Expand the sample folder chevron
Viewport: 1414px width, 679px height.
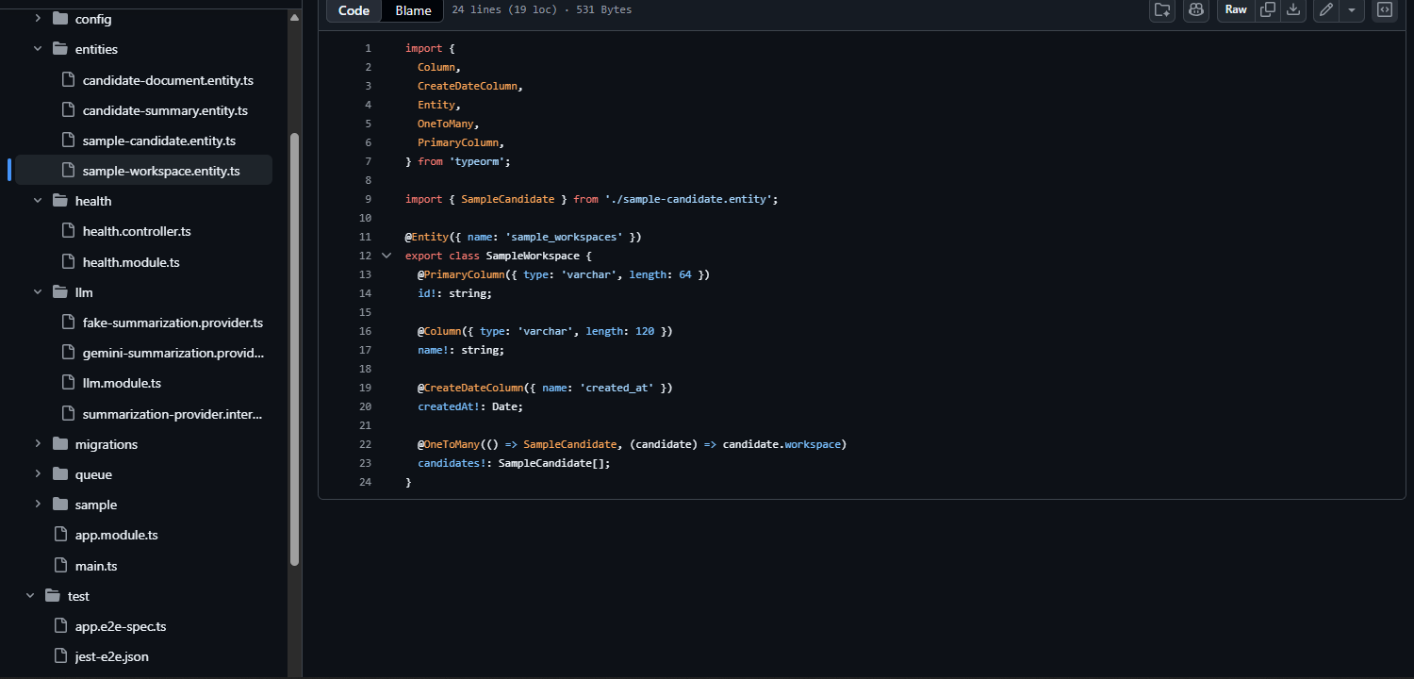pyautogui.click(x=38, y=505)
